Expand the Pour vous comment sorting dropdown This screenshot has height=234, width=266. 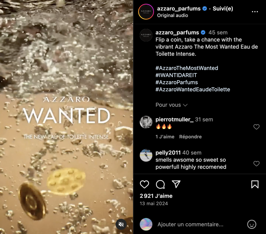click(x=172, y=105)
